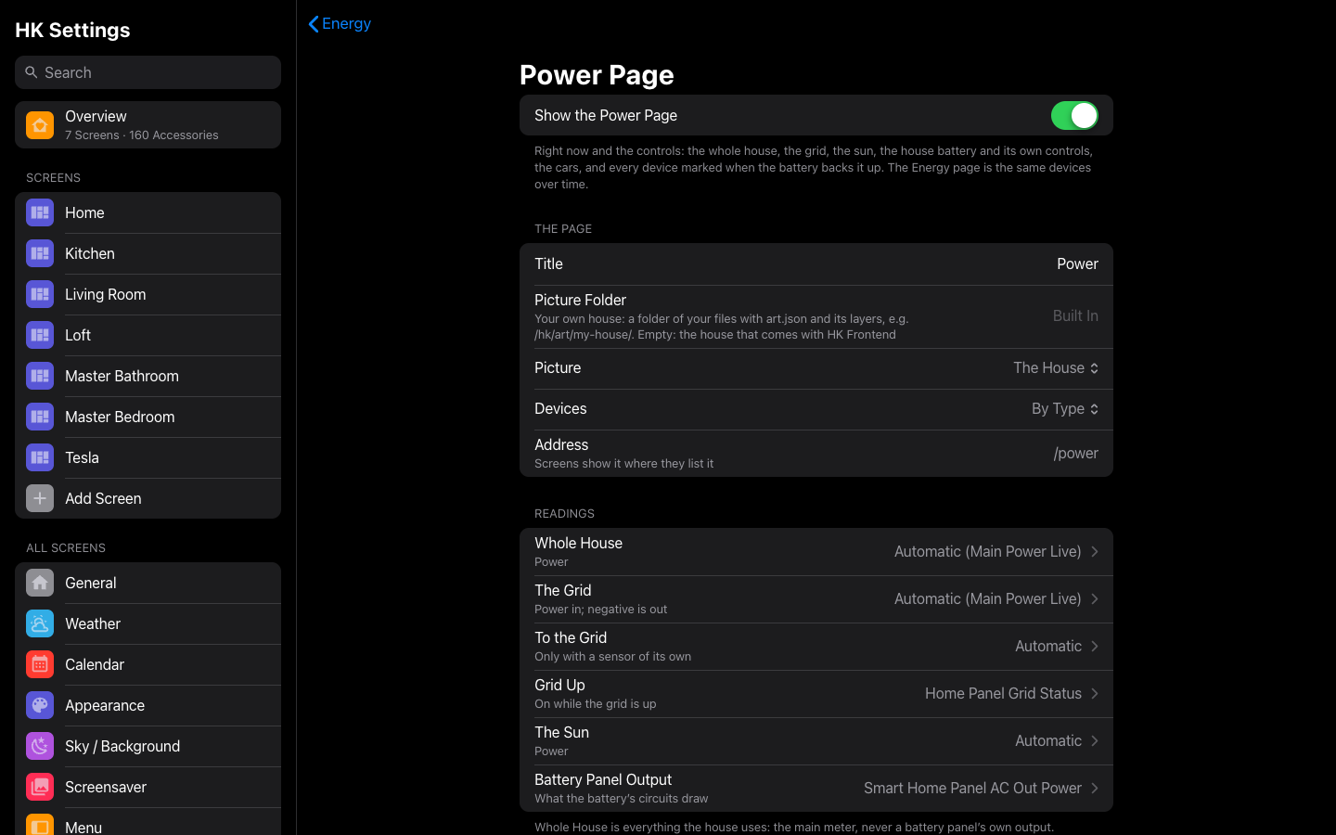Toggle the Show the Power Page switch

(1074, 115)
